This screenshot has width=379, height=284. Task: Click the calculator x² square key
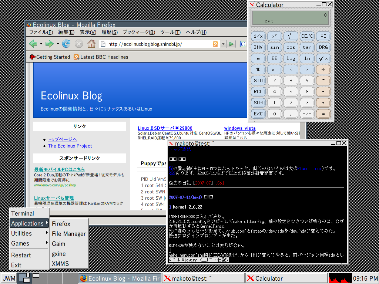point(274,36)
